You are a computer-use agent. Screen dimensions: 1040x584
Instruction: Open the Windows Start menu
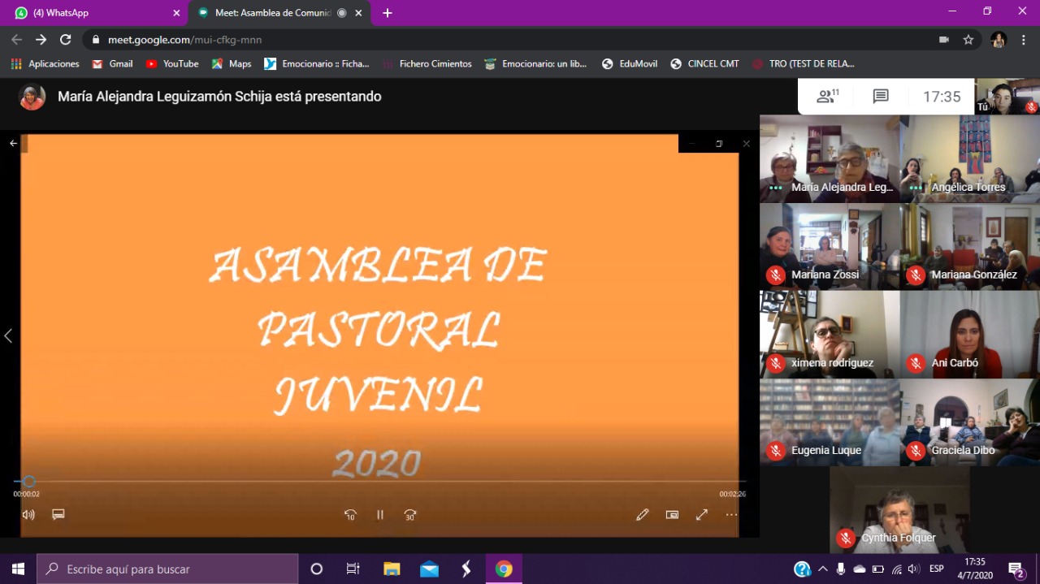[x=18, y=569]
